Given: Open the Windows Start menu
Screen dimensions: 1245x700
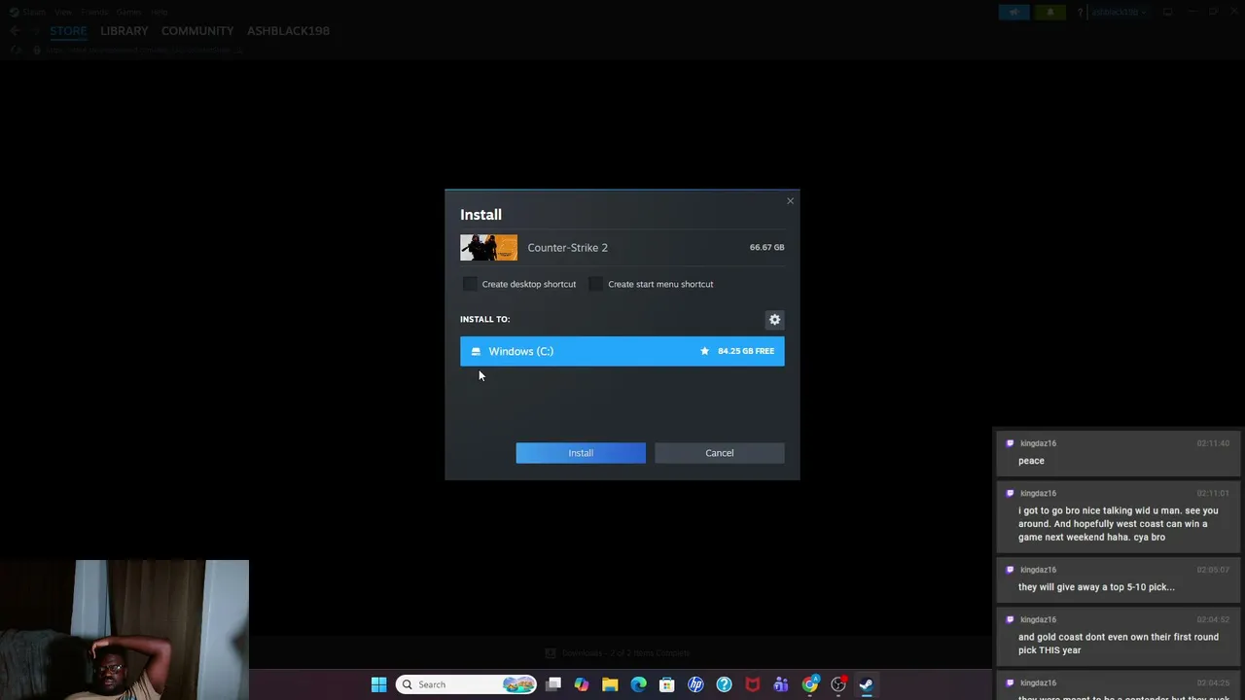Looking at the screenshot, I should (x=378, y=684).
